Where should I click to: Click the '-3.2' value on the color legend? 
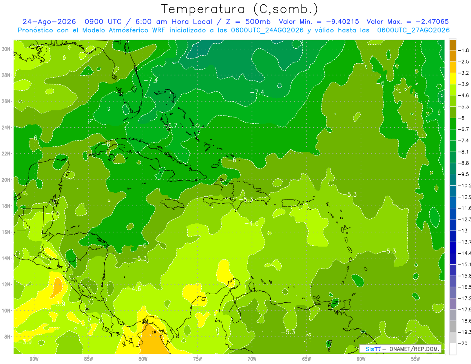[x=464, y=73]
